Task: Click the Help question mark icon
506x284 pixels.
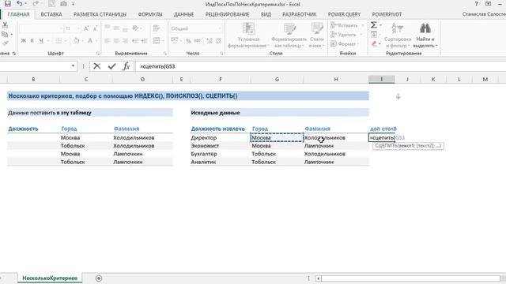Action: pyautogui.click(x=476, y=4)
